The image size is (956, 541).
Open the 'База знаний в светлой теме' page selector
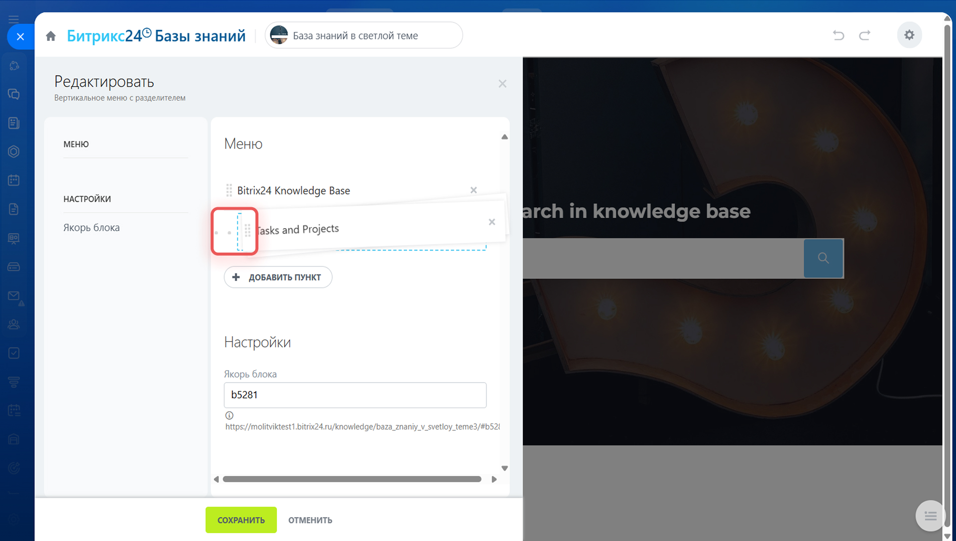tap(363, 35)
